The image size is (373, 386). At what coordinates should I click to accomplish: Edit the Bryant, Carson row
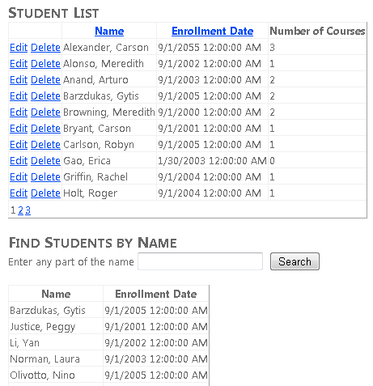click(19, 129)
